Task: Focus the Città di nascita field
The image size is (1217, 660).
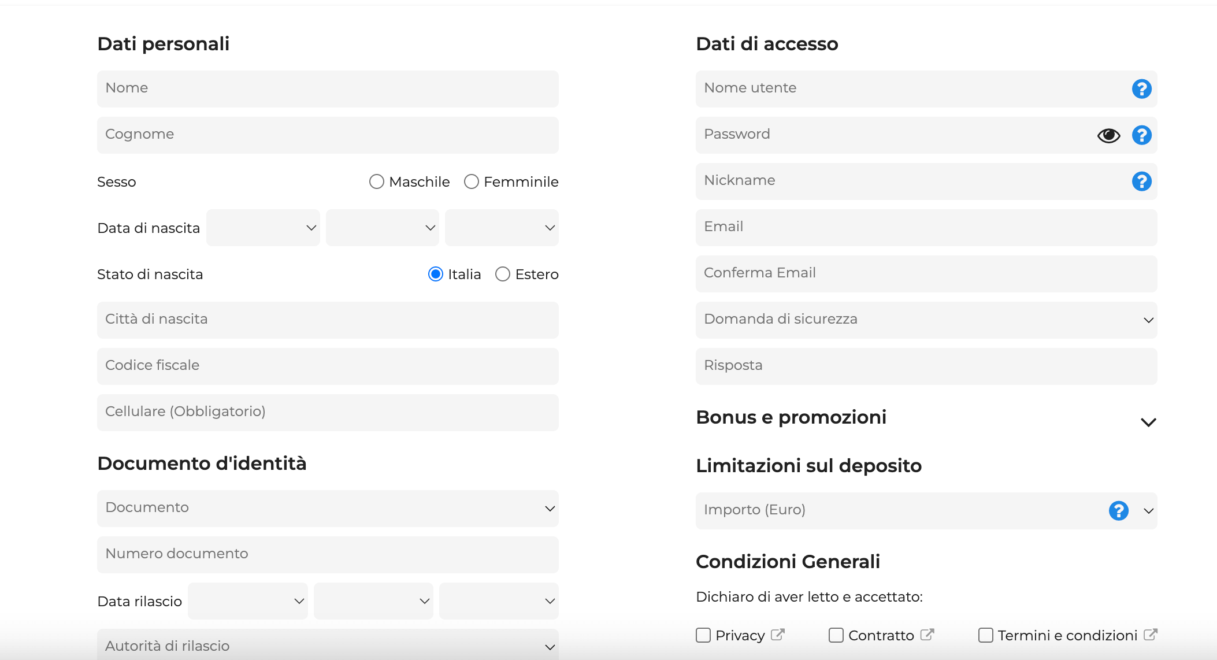Action: pos(328,320)
